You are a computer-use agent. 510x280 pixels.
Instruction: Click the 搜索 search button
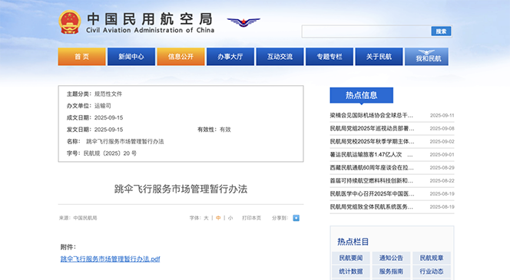441,31
